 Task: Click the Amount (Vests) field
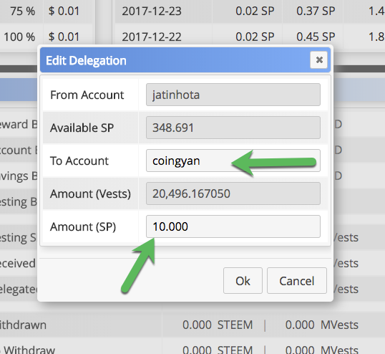[x=233, y=193]
